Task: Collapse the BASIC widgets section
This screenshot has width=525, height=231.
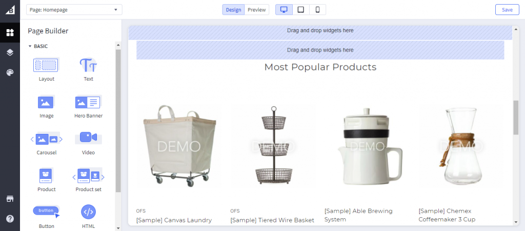Action: (30, 47)
